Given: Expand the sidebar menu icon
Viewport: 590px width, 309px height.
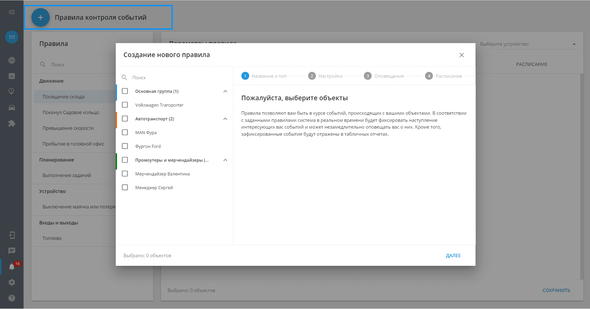Looking at the screenshot, I should [12, 12].
